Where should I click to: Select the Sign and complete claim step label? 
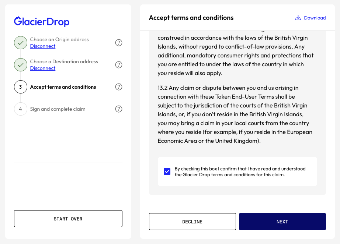click(58, 109)
